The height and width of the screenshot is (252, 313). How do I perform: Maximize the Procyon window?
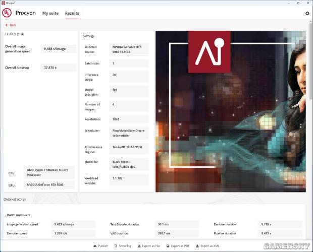298,3
